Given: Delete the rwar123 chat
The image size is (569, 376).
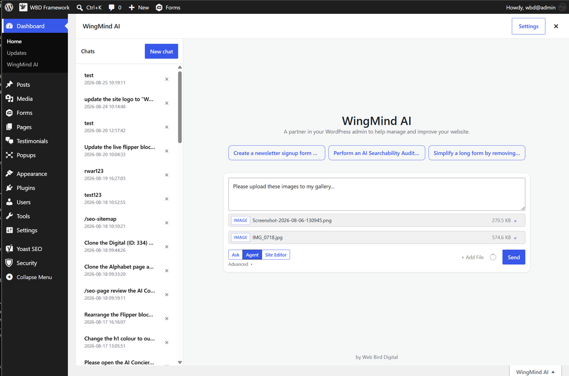Looking at the screenshot, I should pos(167,175).
